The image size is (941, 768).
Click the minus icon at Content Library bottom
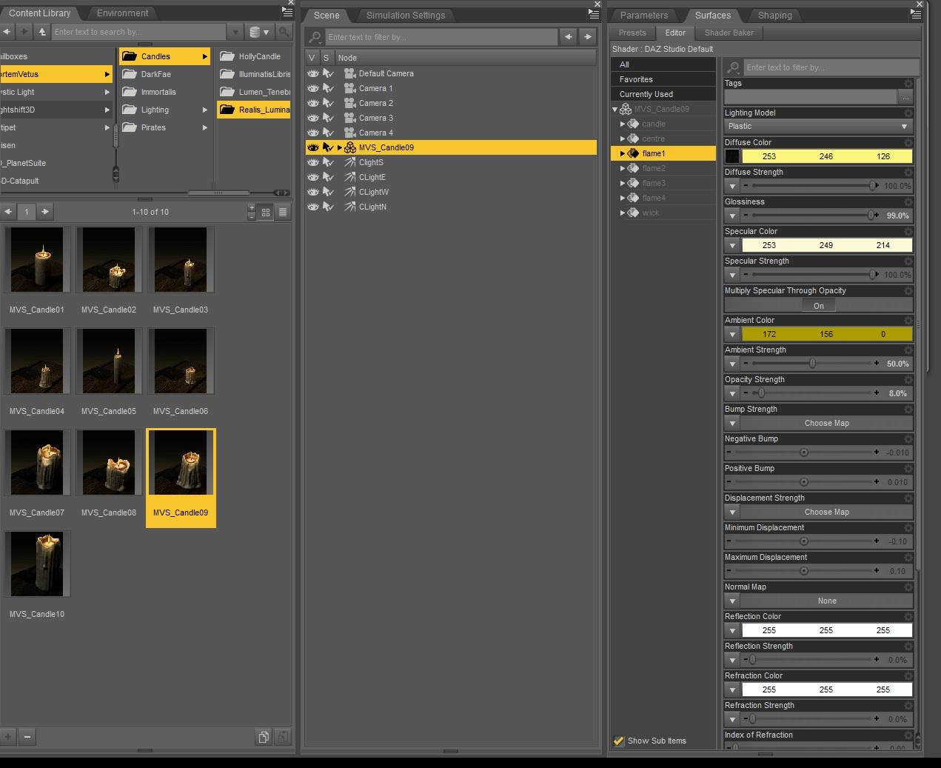(27, 737)
